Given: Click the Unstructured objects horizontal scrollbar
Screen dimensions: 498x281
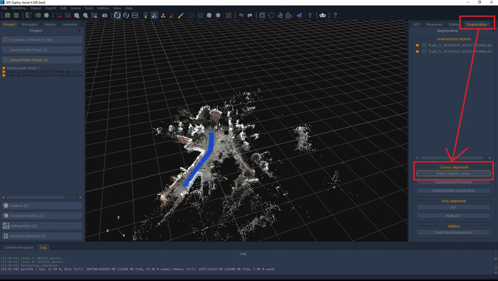Looking at the screenshot, I should (453, 158).
